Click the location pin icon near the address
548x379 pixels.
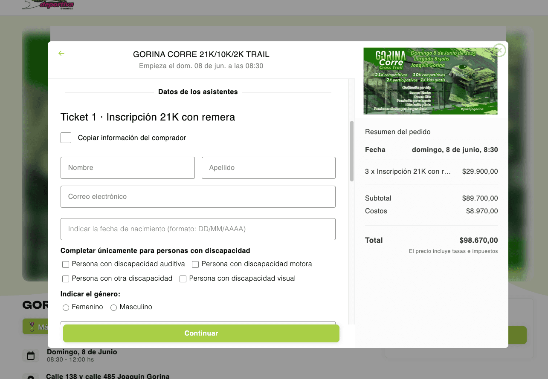click(30, 376)
